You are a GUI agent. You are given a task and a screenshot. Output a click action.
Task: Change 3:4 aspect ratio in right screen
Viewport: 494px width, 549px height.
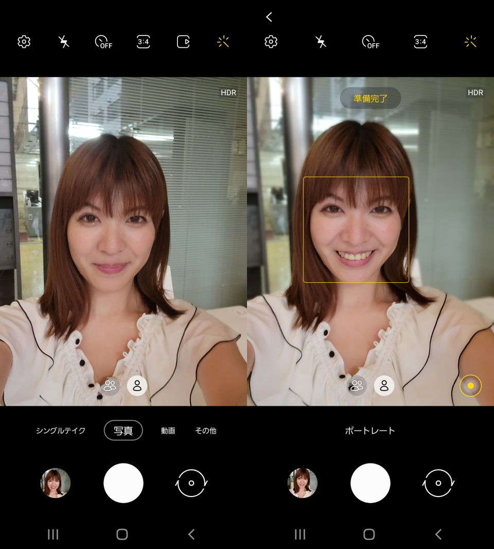tap(420, 42)
